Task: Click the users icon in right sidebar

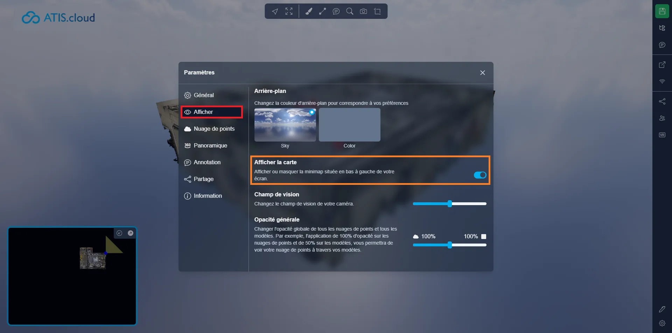Action: (x=662, y=118)
